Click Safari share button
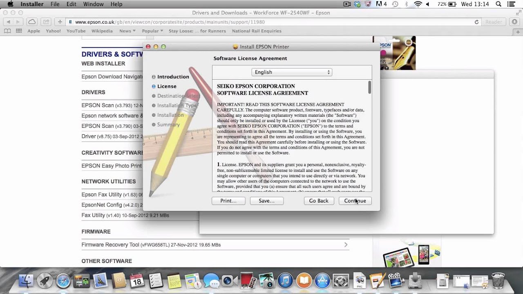 coord(46,22)
